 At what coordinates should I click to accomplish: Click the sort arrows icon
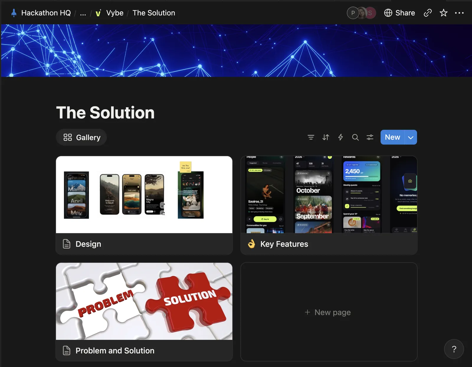pos(326,137)
